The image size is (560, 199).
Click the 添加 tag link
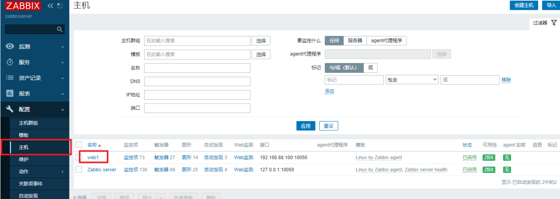(x=330, y=91)
